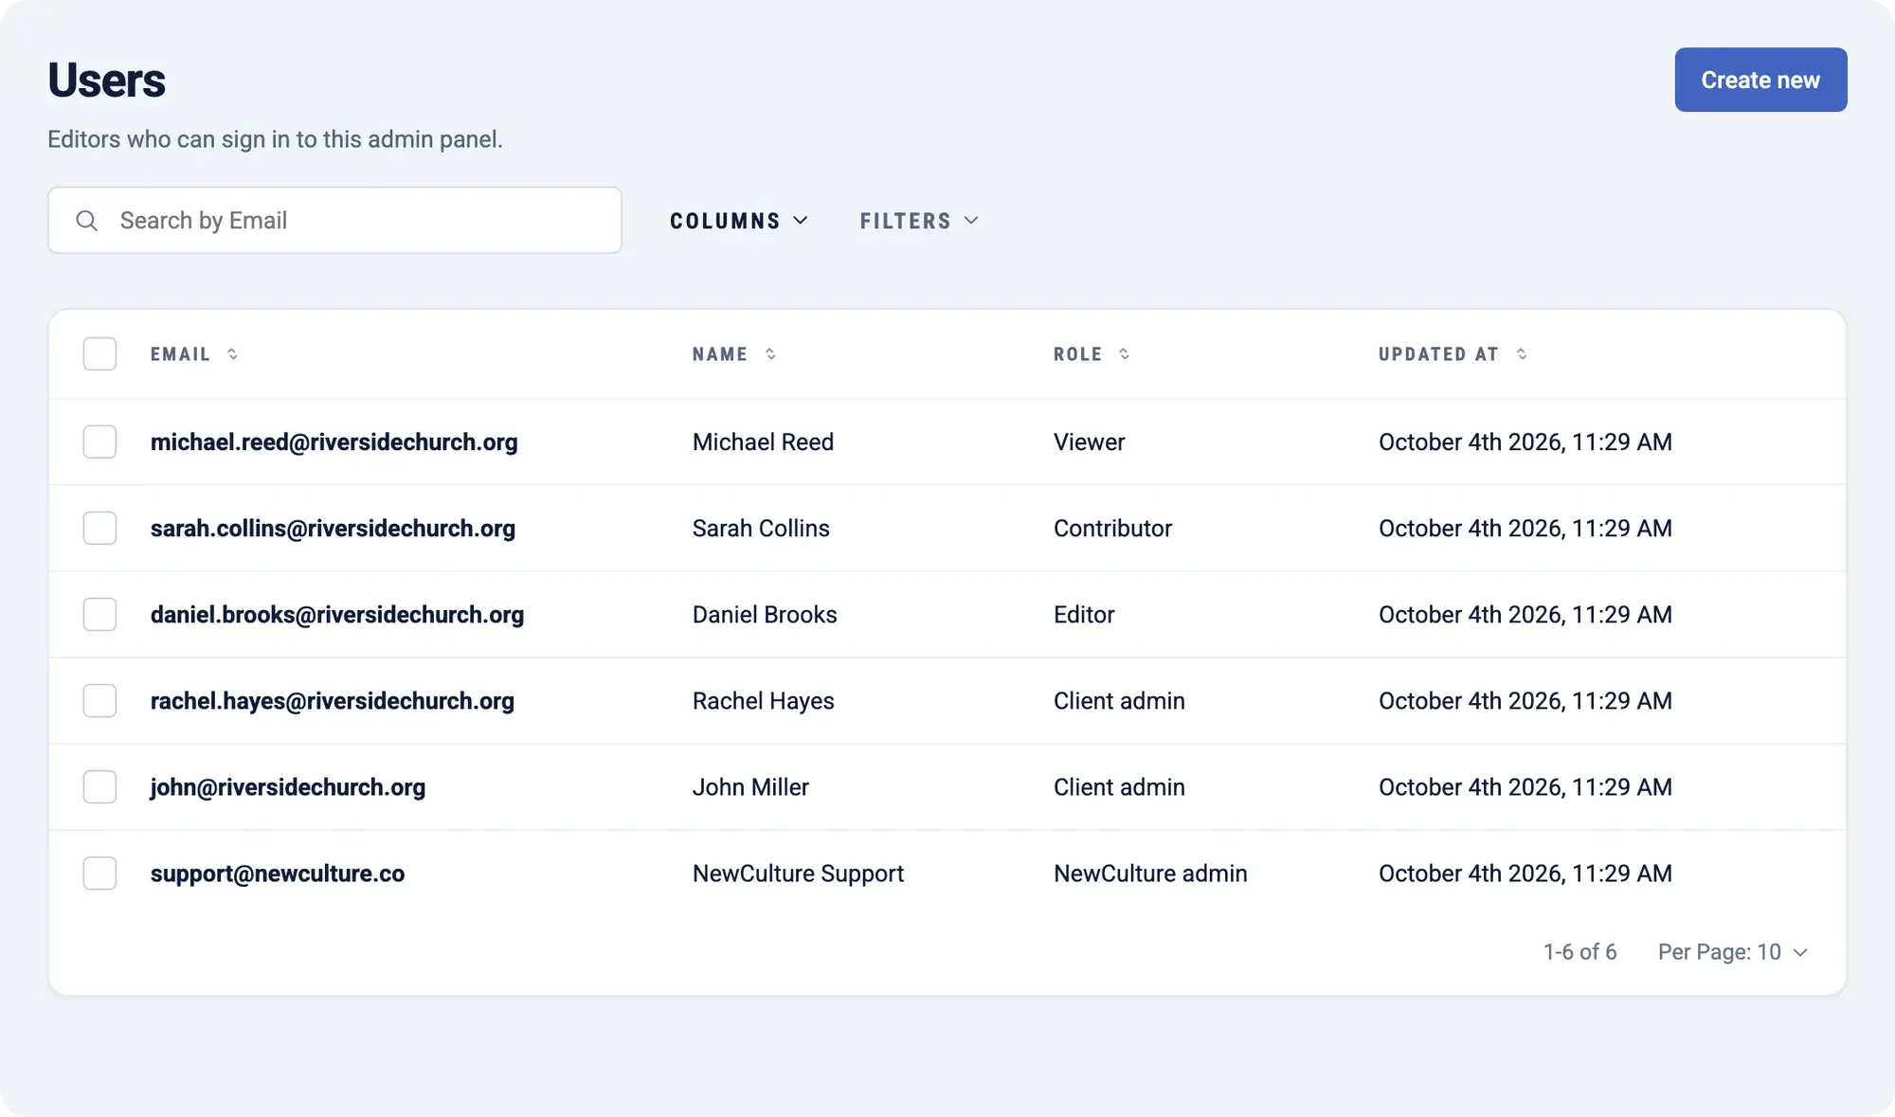Check the sarah.collins row checkbox
Viewport: 1895px width, 1117px height.
click(99, 529)
